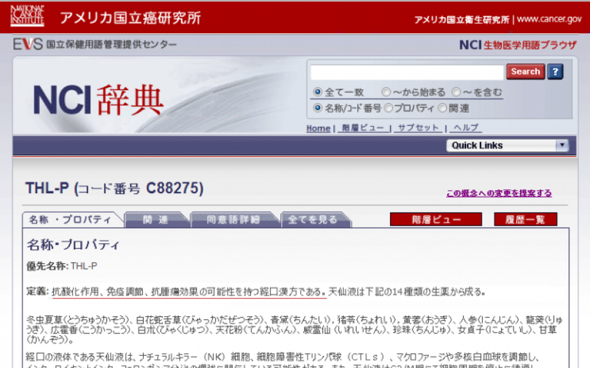
Task: Select the ～から始まる radio button
Action: point(386,92)
